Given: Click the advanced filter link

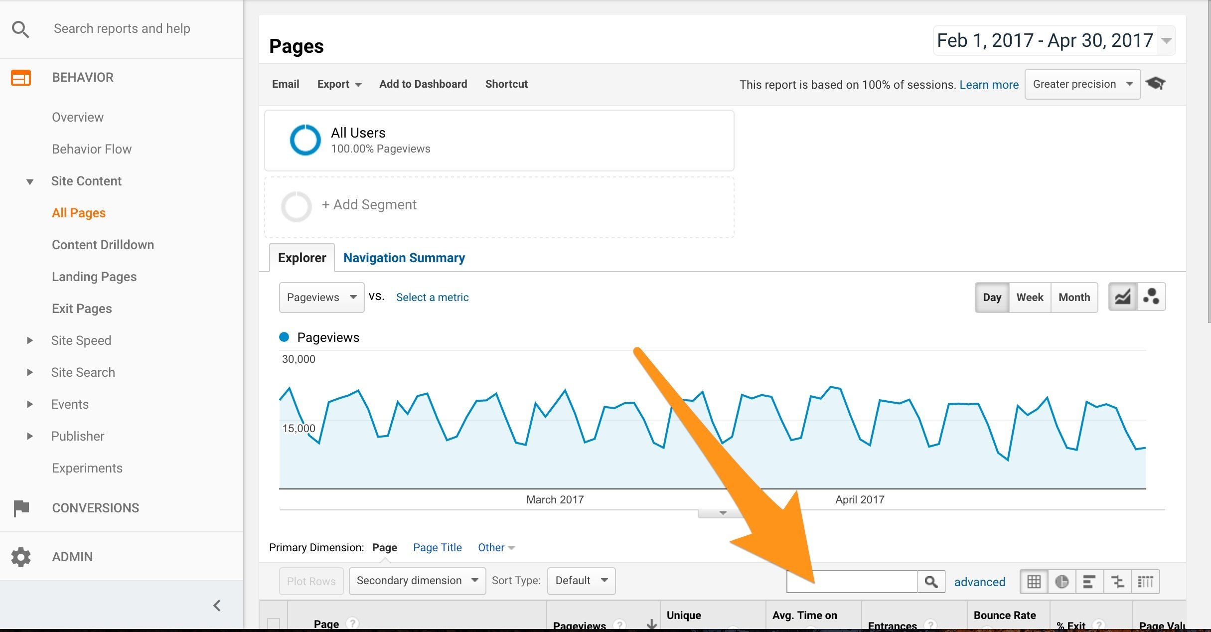Looking at the screenshot, I should (979, 582).
